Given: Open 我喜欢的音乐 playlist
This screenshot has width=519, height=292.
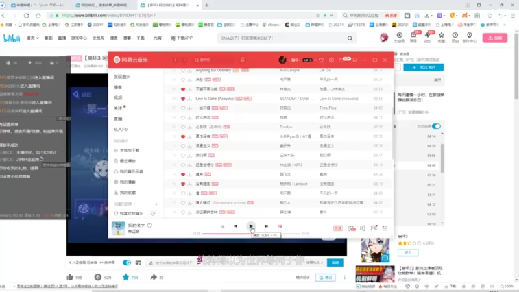Looking at the screenshot, I should [x=128, y=213].
